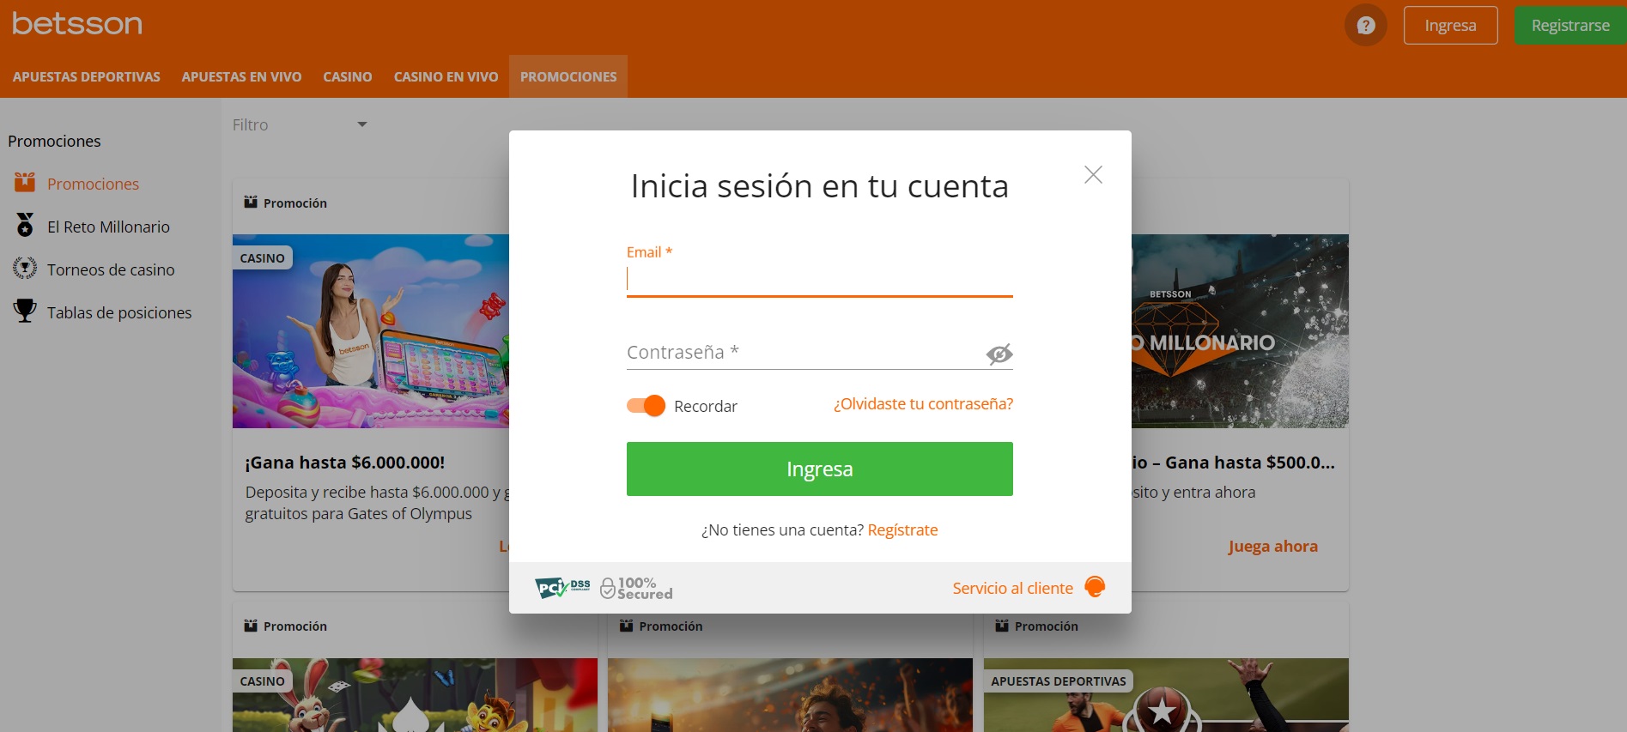1627x732 pixels.
Task: Open the sports betting star ball thumbnail
Action: click(x=1166, y=695)
